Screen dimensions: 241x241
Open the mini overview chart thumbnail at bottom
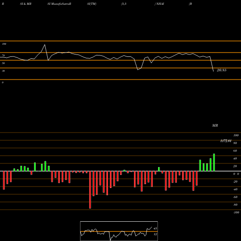[x=119, y=231]
